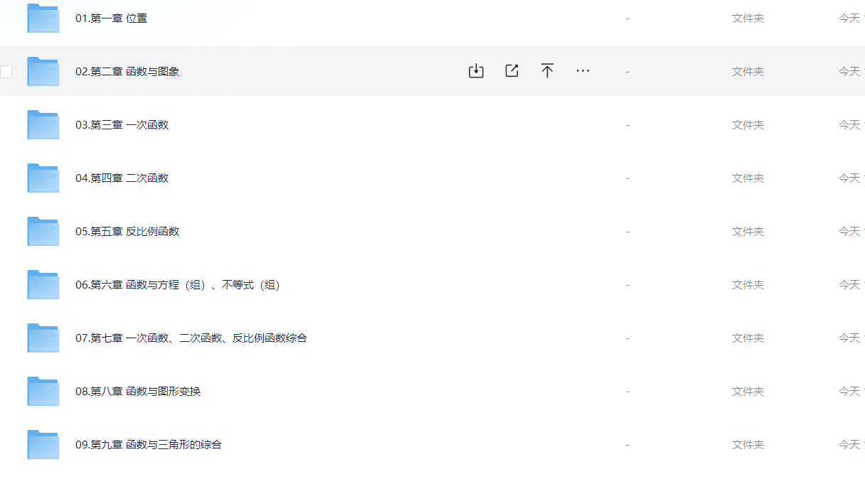Image resolution: width=865 pixels, height=479 pixels.
Task: Click 文件夹 type in 02.第二章 row
Action: pyautogui.click(x=748, y=72)
